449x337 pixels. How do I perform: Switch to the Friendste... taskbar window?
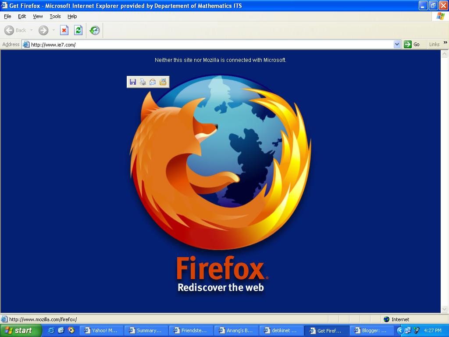tap(192, 331)
